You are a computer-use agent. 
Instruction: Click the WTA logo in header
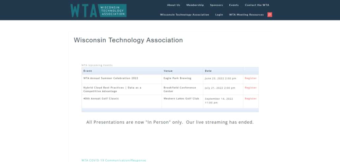point(98,11)
